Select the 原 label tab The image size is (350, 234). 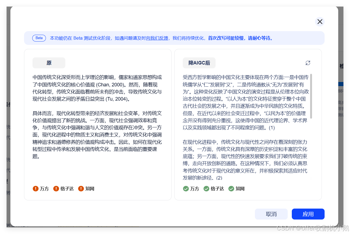pos(49,63)
